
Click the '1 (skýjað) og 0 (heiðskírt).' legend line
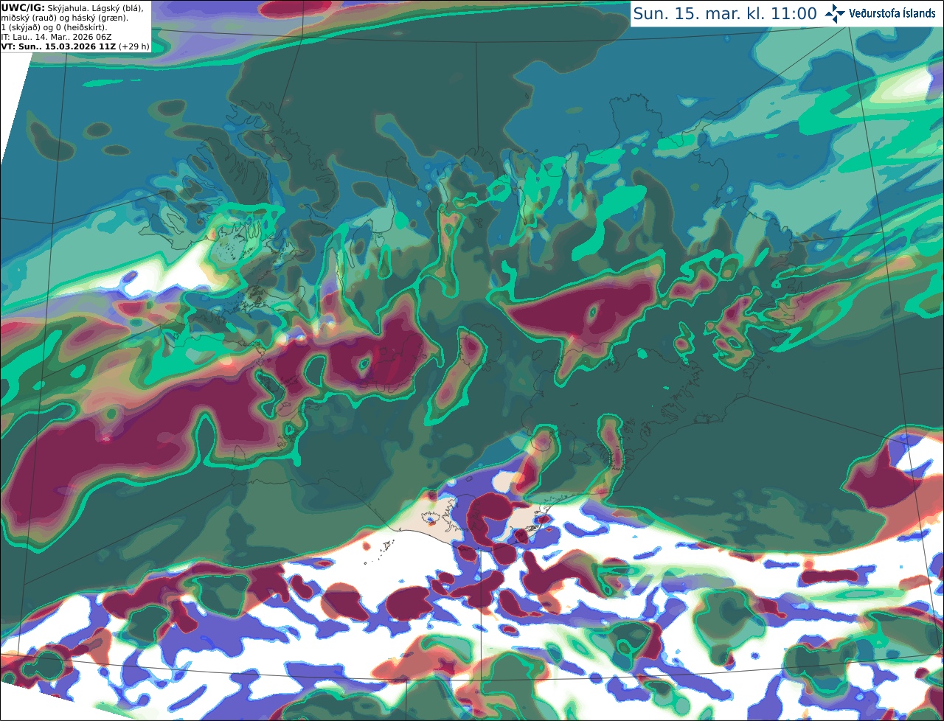(54, 27)
